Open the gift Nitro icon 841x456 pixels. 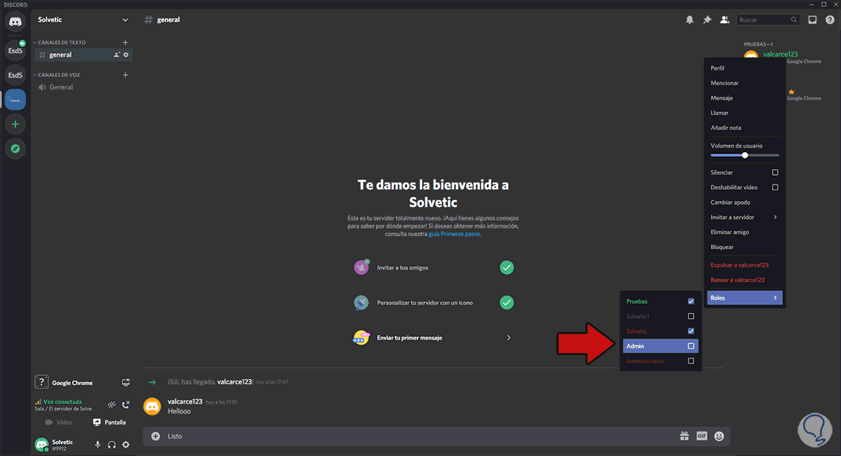pos(684,436)
